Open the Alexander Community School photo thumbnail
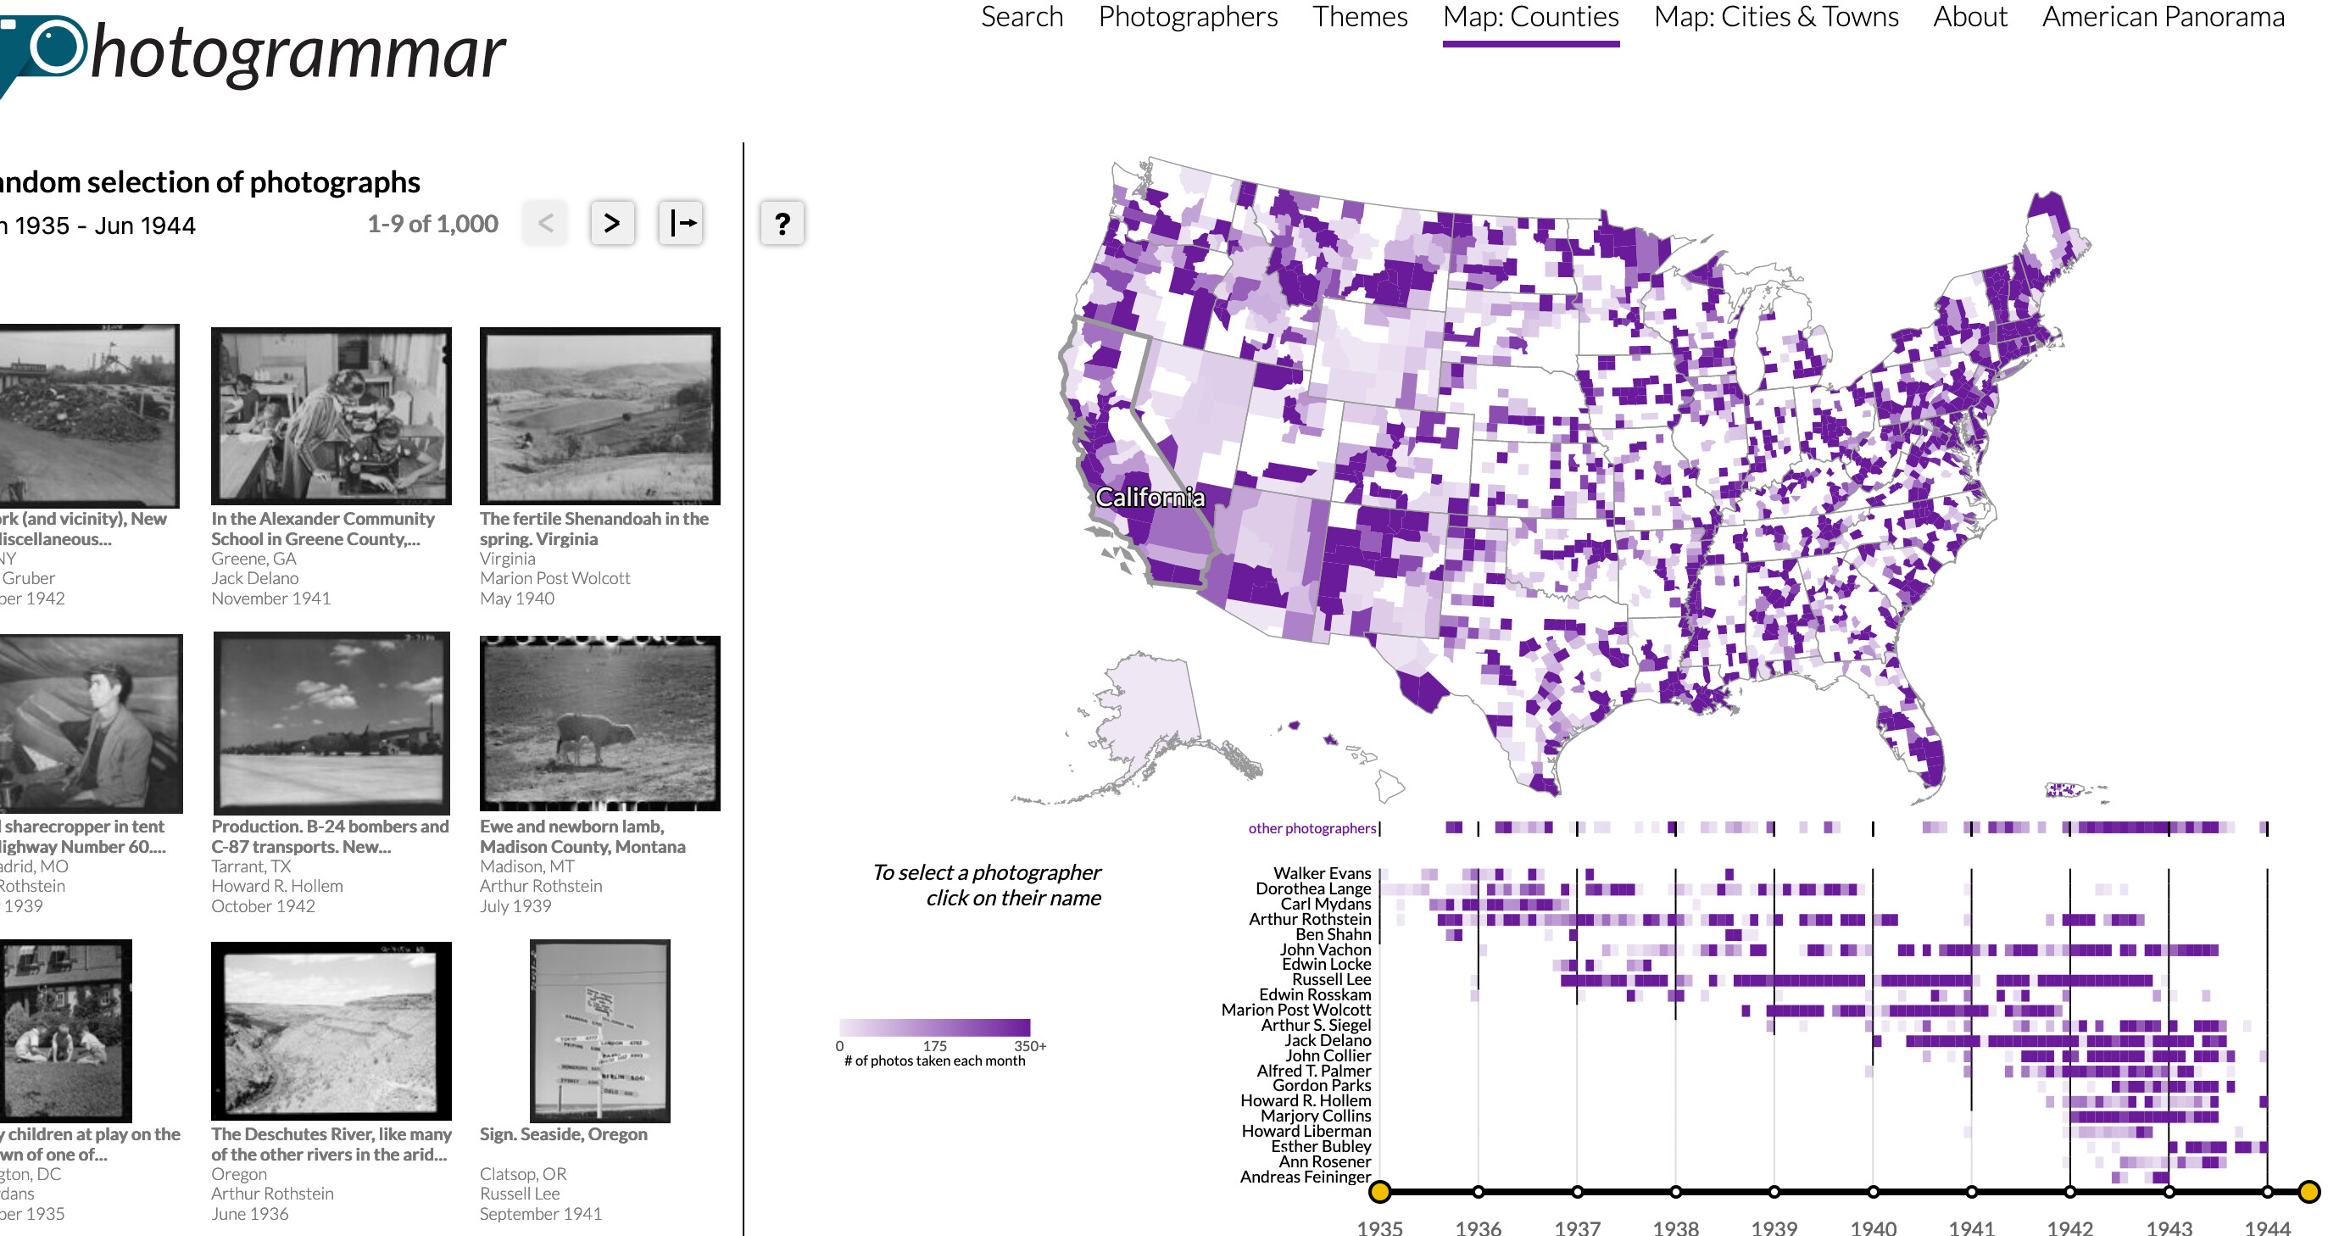 pyautogui.click(x=331, y=415)
